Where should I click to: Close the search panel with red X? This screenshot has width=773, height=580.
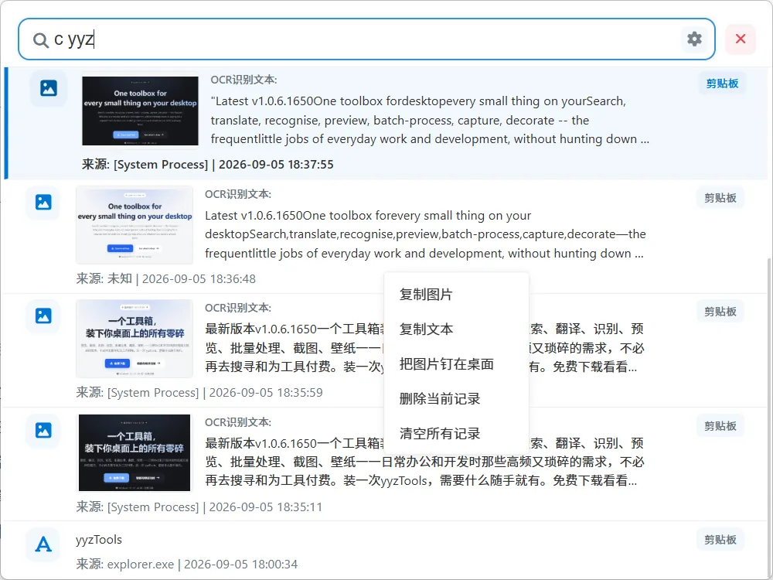(740, 39)
